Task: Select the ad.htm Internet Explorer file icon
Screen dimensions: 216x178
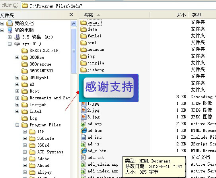Action: (84, 130)
